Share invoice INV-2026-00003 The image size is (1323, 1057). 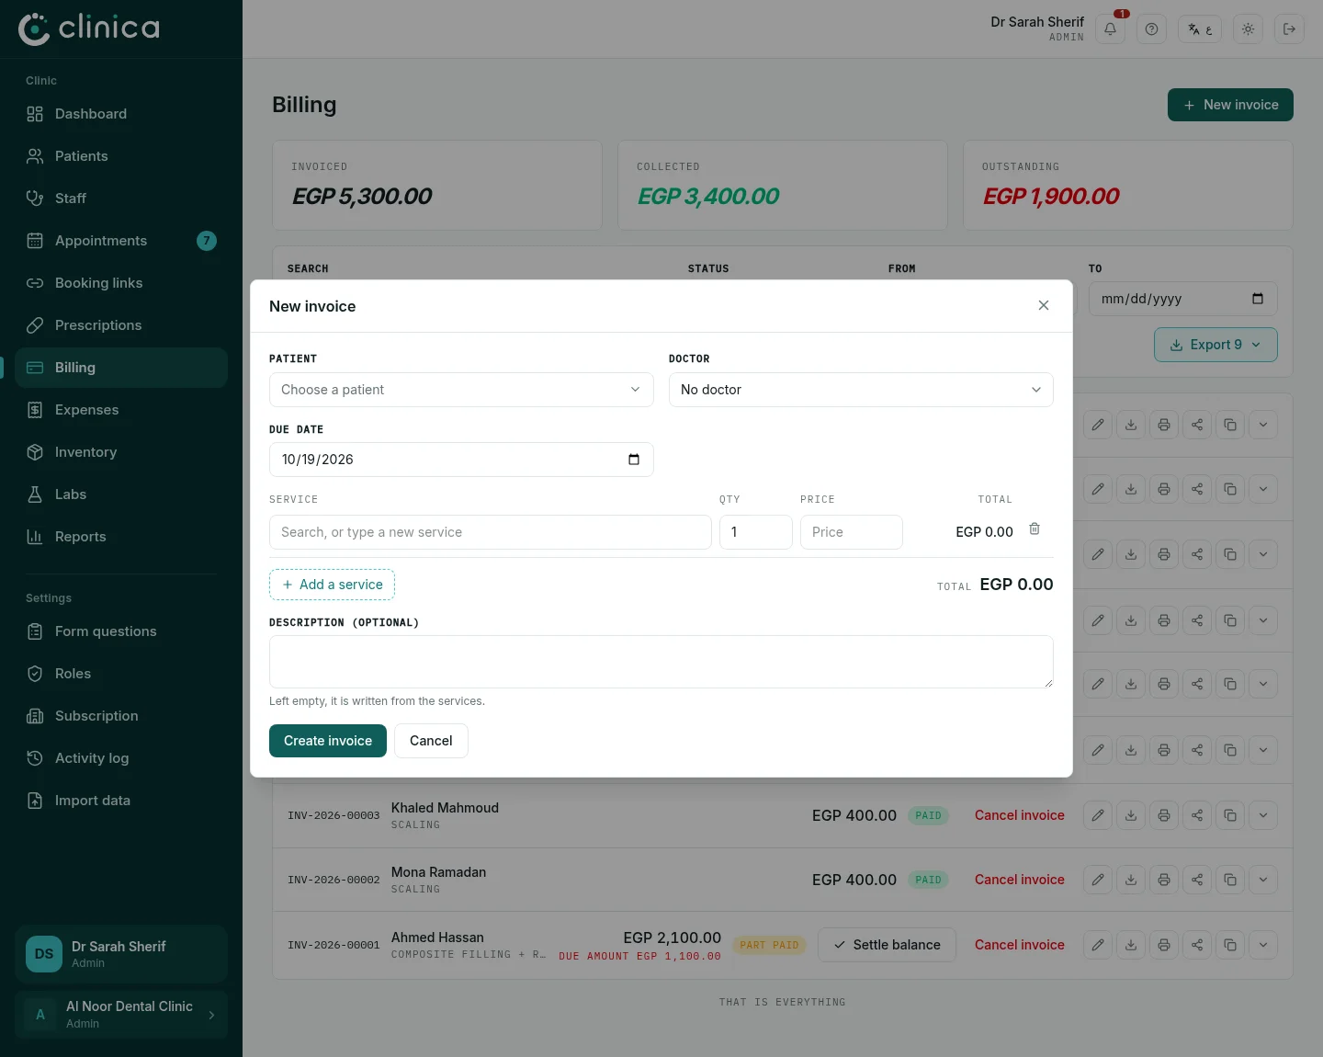coord(1197,815)
